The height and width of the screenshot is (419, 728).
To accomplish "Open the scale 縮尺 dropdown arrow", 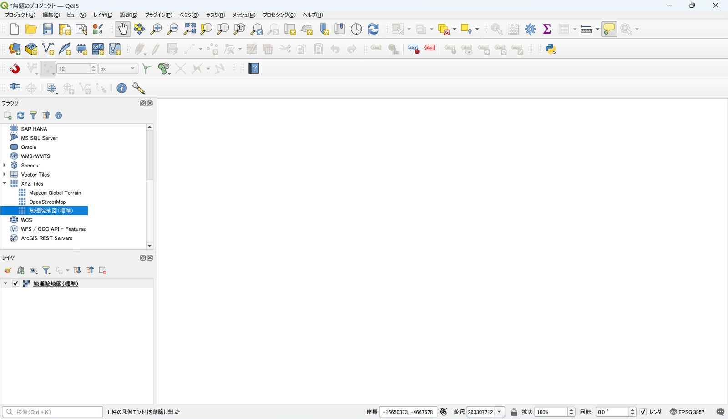I will (x=500, y=412).
